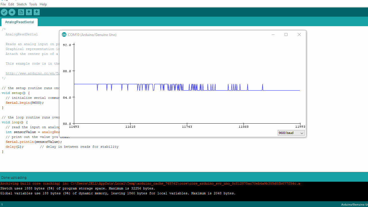Click the Arduino logo in the COM10 title bar
The image size is (368, 207).
[x=64, y=34]
